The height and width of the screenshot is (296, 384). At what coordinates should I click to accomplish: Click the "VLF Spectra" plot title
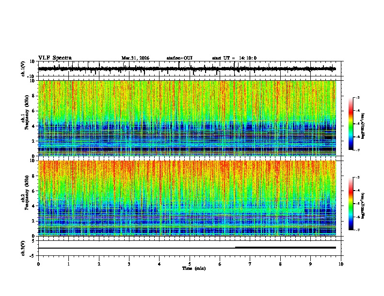pos(55,58)
